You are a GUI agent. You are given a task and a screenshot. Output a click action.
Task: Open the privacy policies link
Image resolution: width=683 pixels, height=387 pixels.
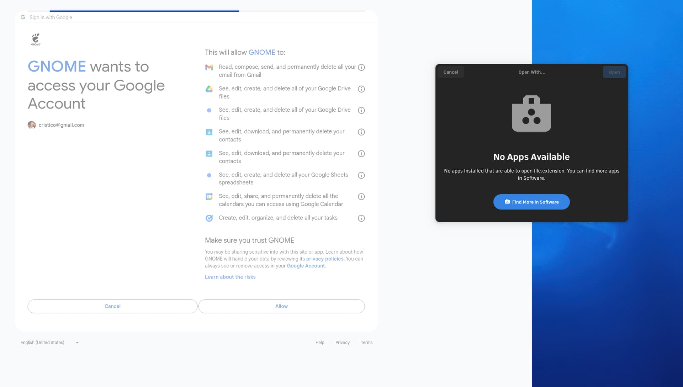click(324, 259)
